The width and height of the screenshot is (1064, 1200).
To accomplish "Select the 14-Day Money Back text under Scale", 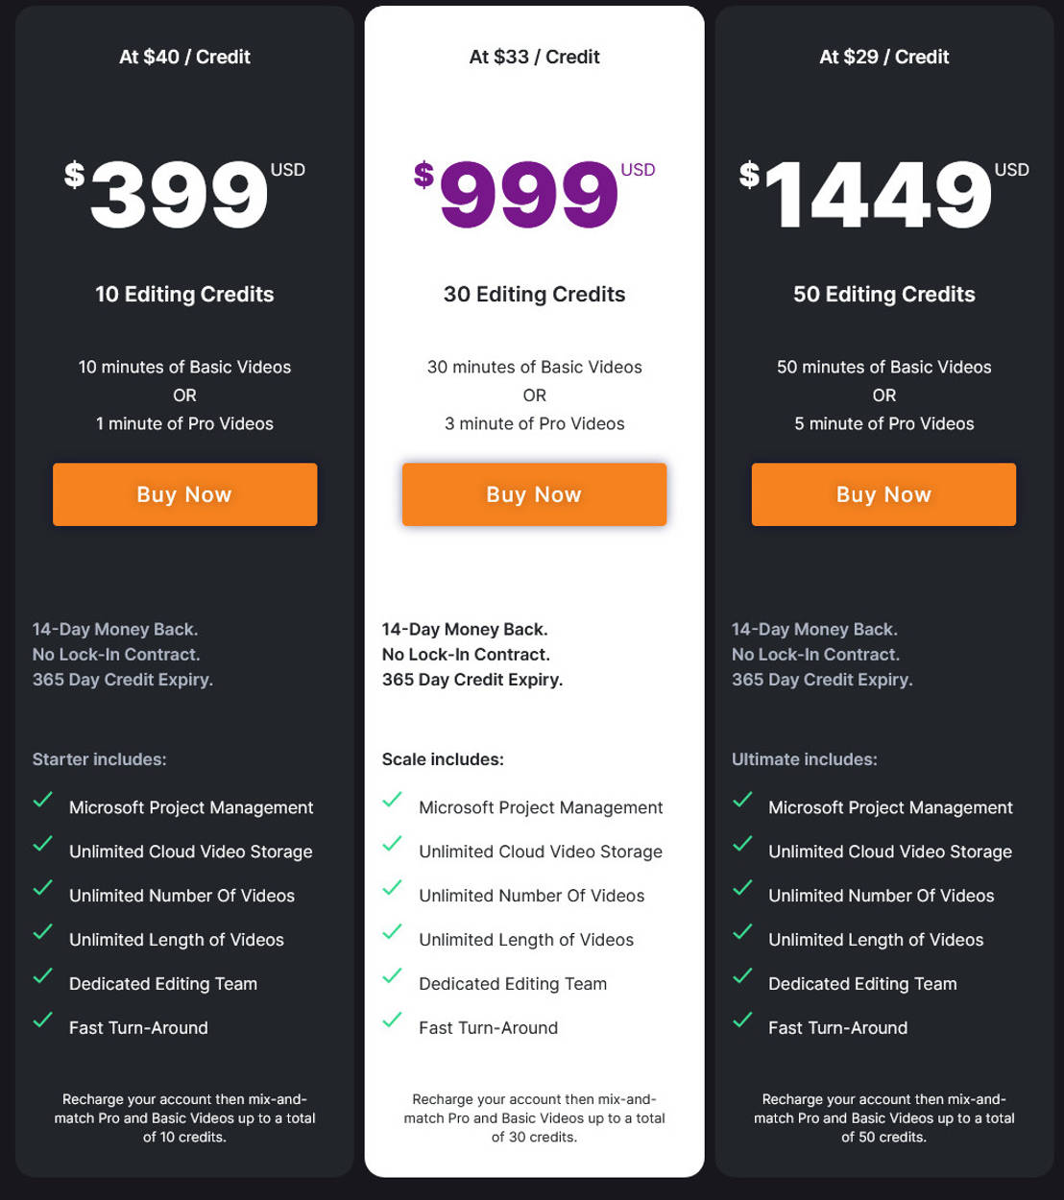I will point(464,629).
